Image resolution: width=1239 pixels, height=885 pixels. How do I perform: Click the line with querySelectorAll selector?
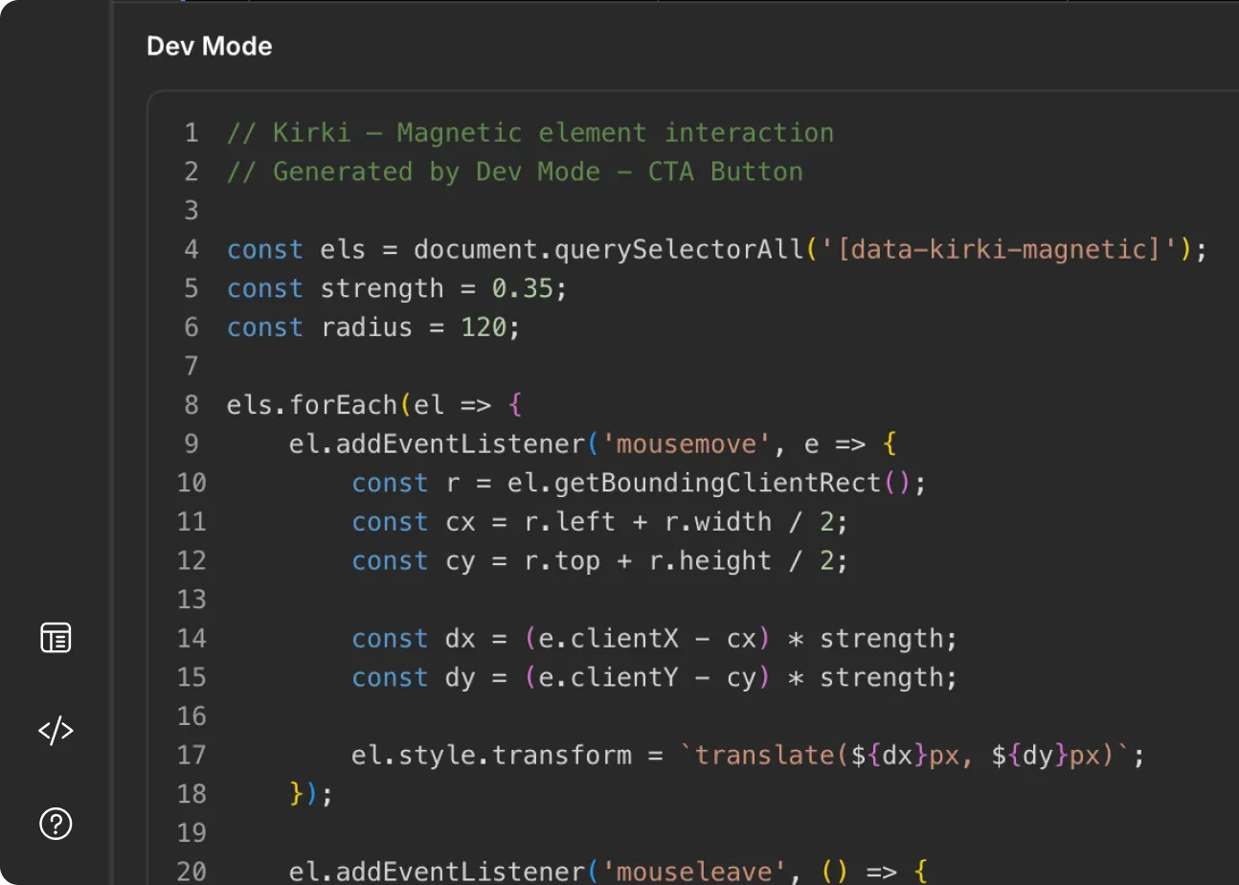[717, 250]
